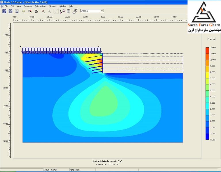Open the Deformations menu

click(x=41, y=6)
